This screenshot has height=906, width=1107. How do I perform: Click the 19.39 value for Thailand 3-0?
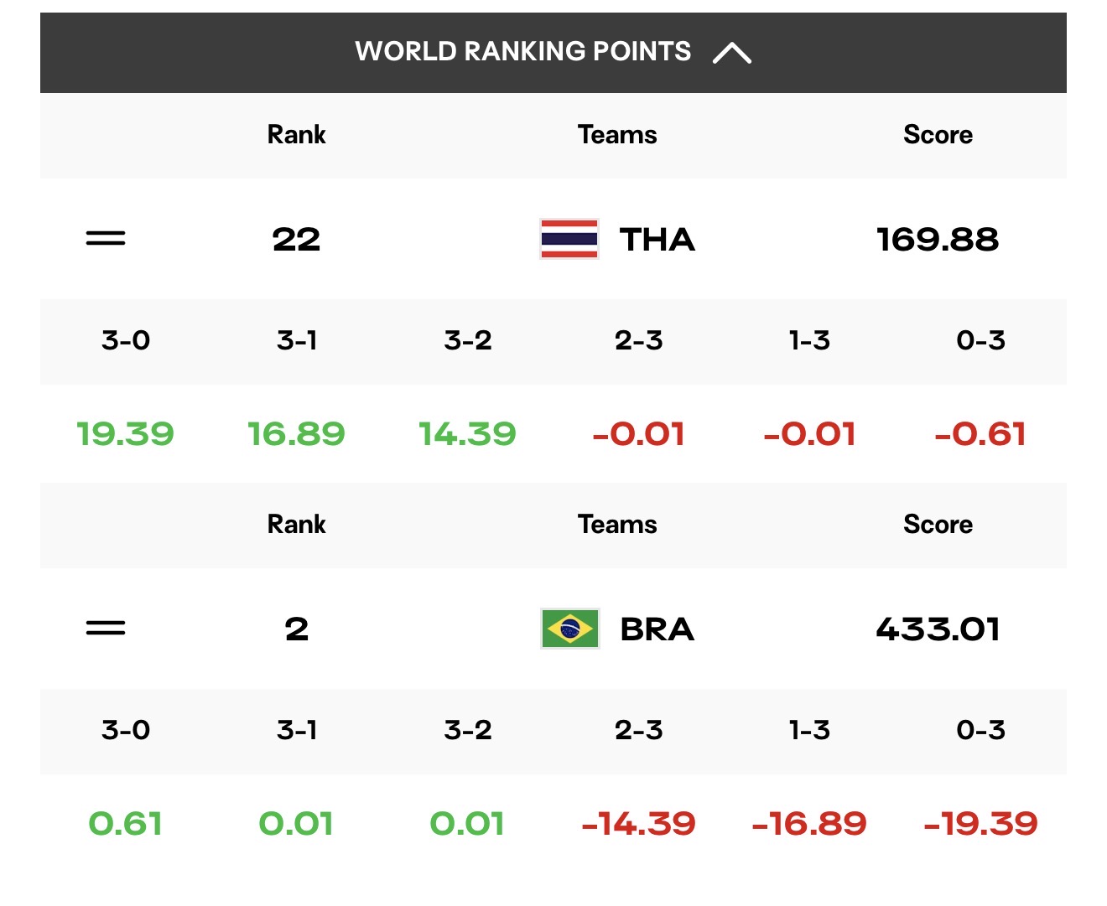pos(125,434)
